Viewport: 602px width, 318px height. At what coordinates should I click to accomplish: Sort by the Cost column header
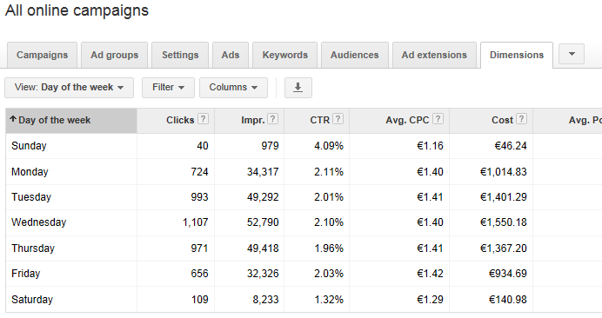pyautogui.click(x=502, y=120)
